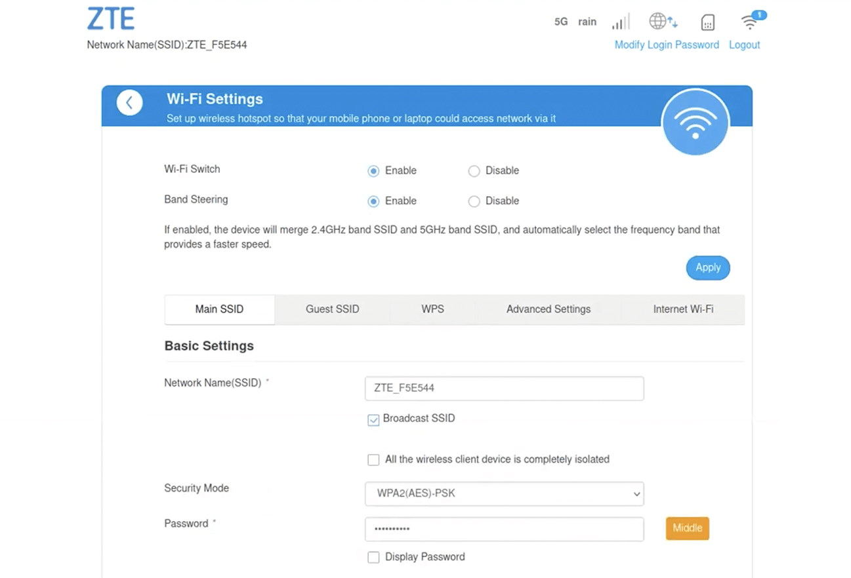Click the Network Name SSID input field
851x578 pixels.
pyautogui.click(x=504, y=388)
